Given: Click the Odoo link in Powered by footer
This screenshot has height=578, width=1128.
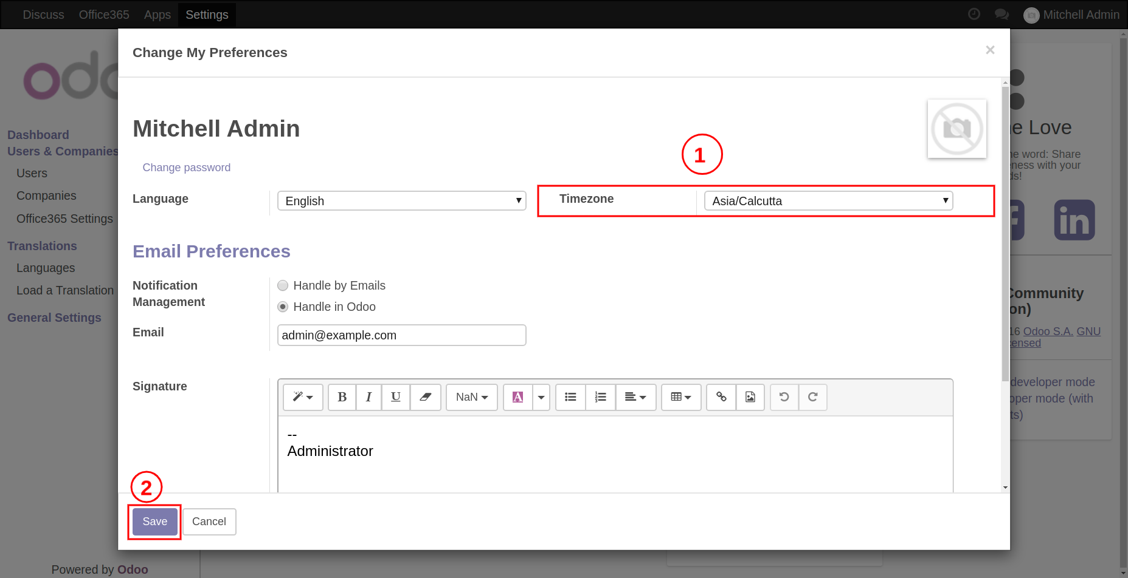Looking at the screenshot, I should click(x=133, y=569).
